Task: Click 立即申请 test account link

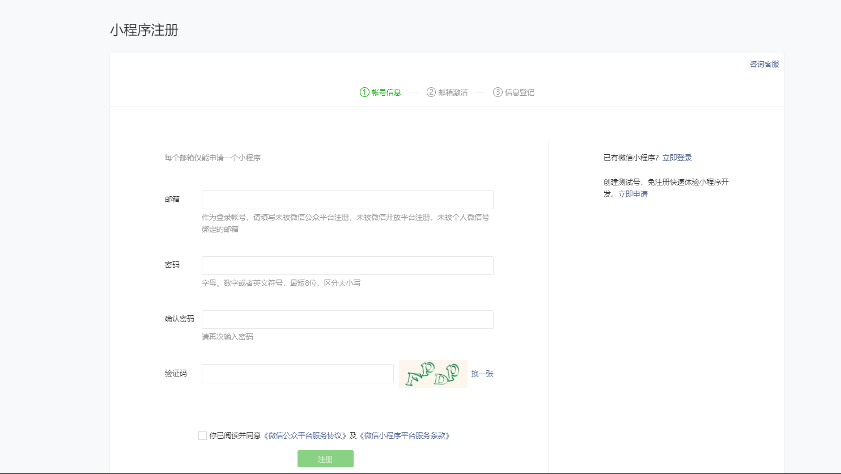Action: [633, 194]
